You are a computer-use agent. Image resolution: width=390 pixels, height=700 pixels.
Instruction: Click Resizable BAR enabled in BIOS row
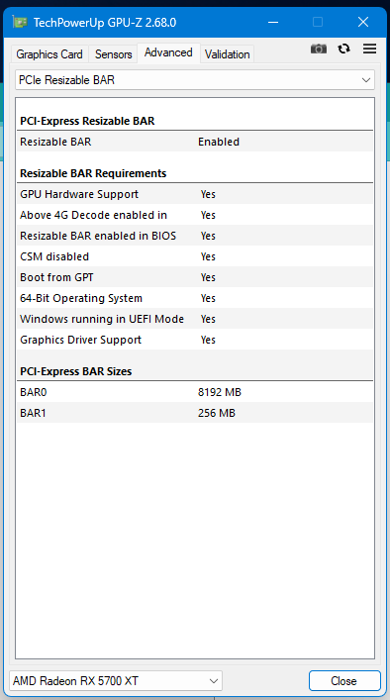point(195,236)
